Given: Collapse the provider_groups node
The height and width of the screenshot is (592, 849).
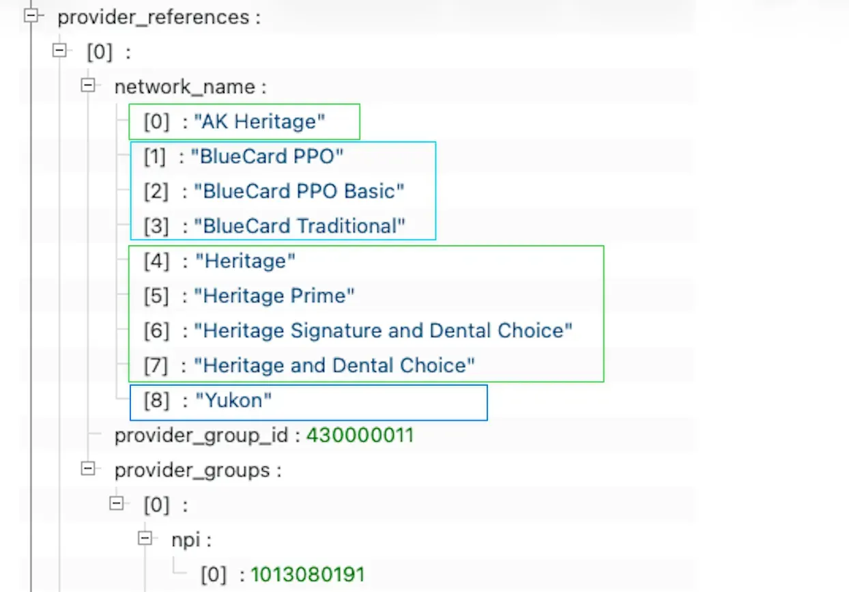Looking at the screenshot, I should 87,468.
